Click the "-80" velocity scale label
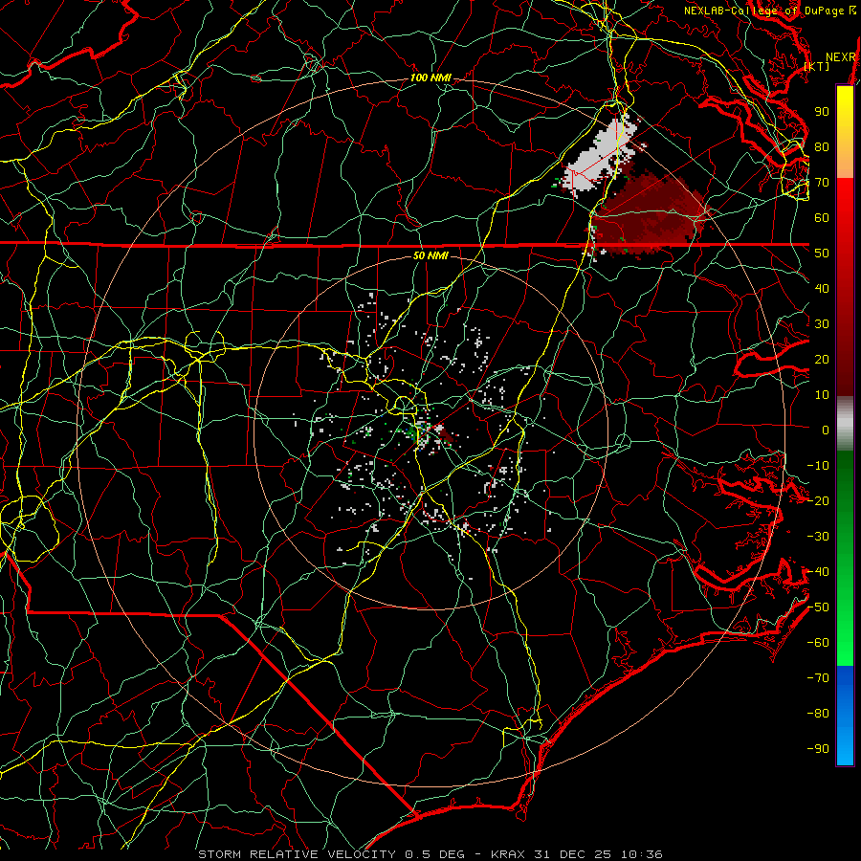The height and width of the screenshot is (861, 861). click(818, 714)
